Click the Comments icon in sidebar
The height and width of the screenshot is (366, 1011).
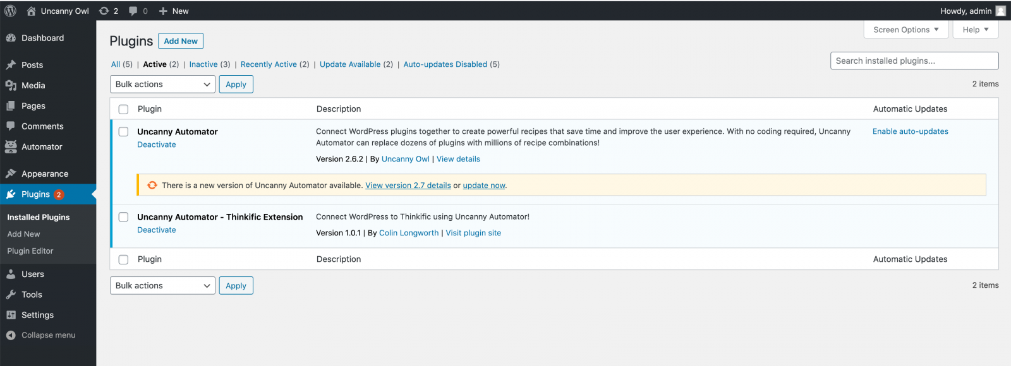11,126
